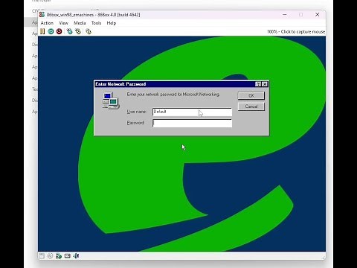This screenshot has height=268, width=357.
Task: Send Ctrl+Alt+Esc using the toolbar icon
Action: (x=78, y=31)
